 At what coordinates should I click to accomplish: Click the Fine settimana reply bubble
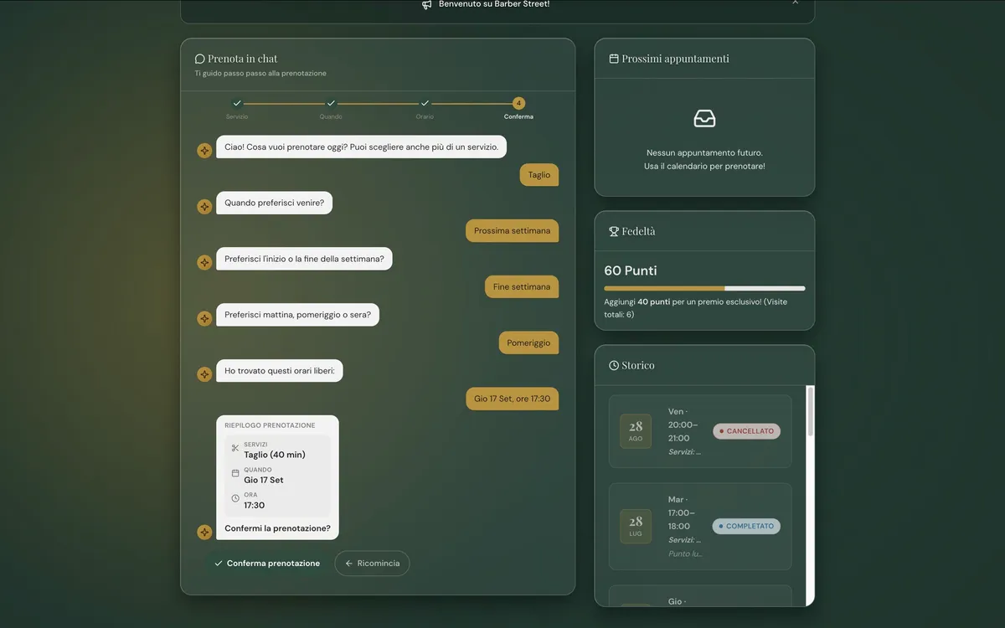click(522, 287)
